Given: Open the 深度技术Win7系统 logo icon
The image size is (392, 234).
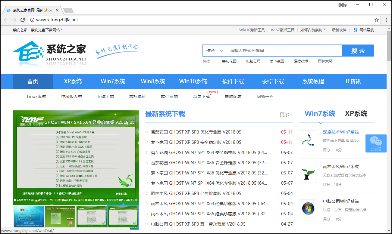Looking at the screenshot, I should point(308,139).
